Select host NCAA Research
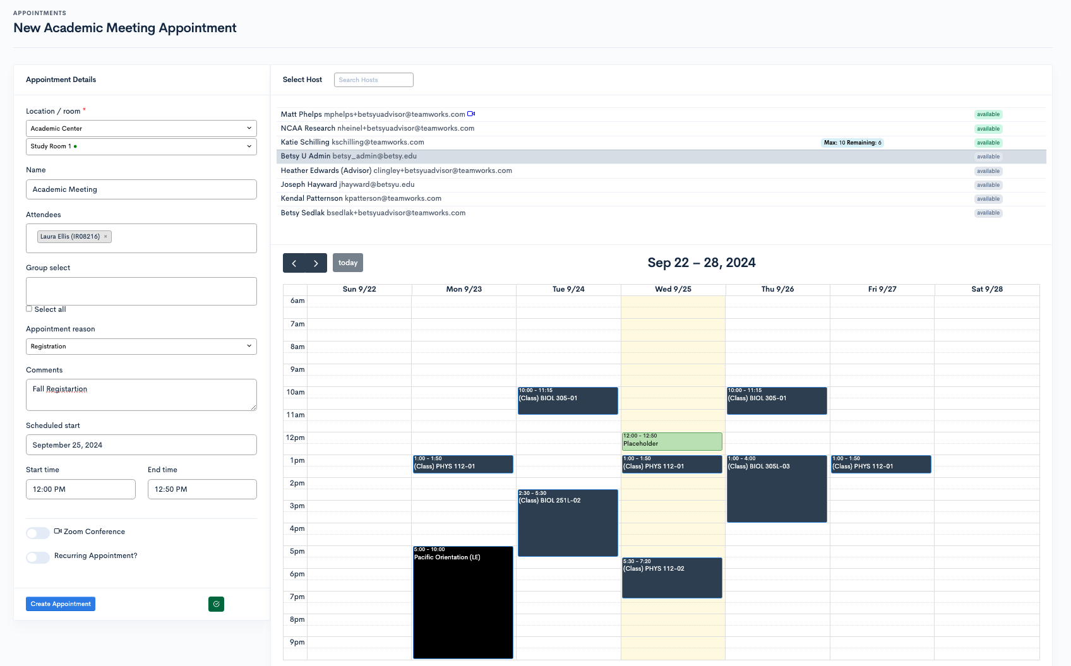 [x=661, y=128]
